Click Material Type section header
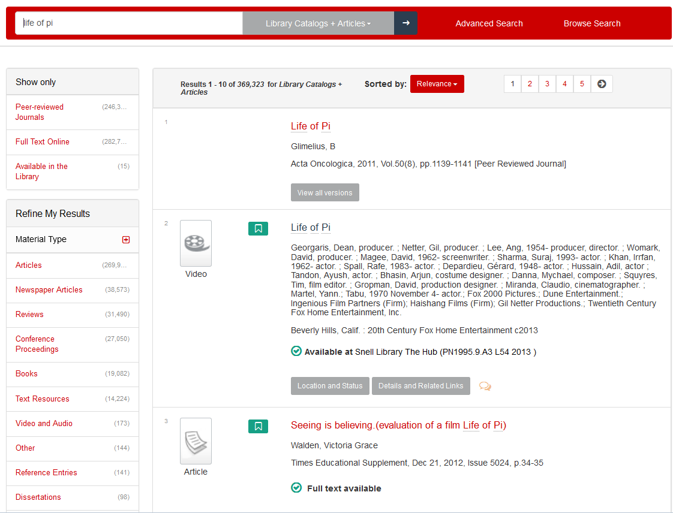 click(x=73, y=239)
